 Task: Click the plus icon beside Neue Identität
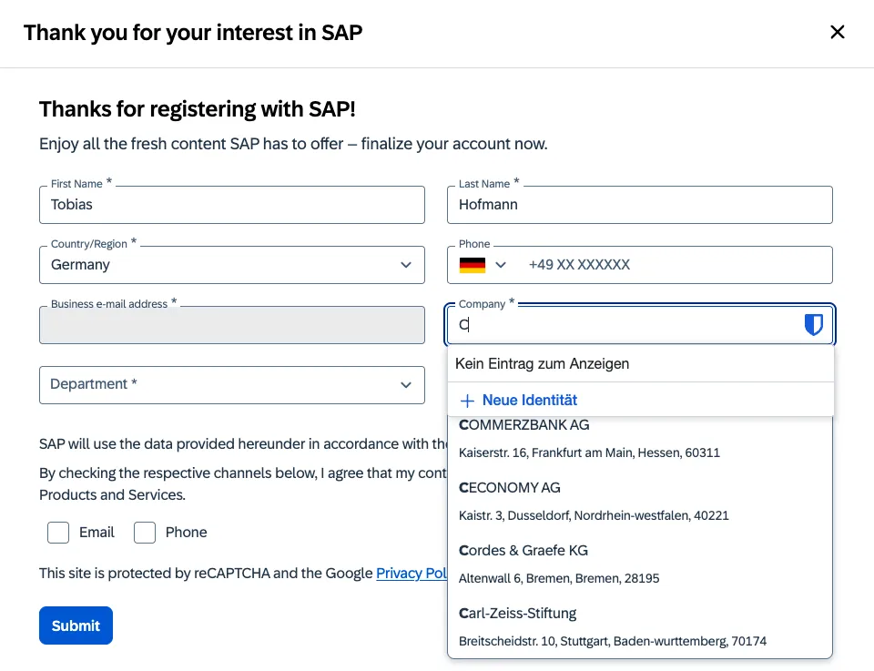[x=468, y=400]
